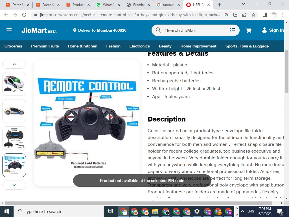This screenshot has width=289, height=217.
Task: Open tab search dropdown arrow
Action: coord(244,4)
